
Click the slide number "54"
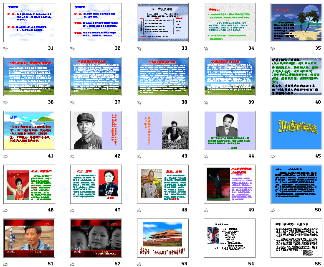(251, 264)
